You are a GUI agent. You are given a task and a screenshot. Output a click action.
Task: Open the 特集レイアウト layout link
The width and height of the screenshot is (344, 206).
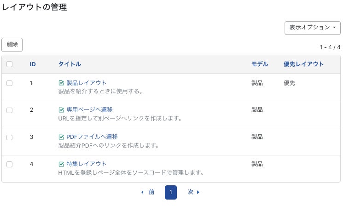pos(87,164)
